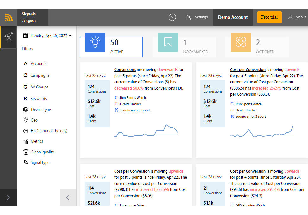This screenshot has height=215, width=308.
Task: Click ad group 'G' icon in Conversions card
Action: (116, 104)
